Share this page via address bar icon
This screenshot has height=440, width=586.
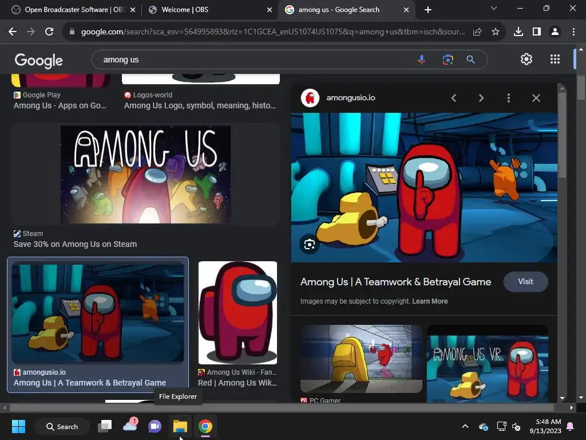click(x=477, y=32)
